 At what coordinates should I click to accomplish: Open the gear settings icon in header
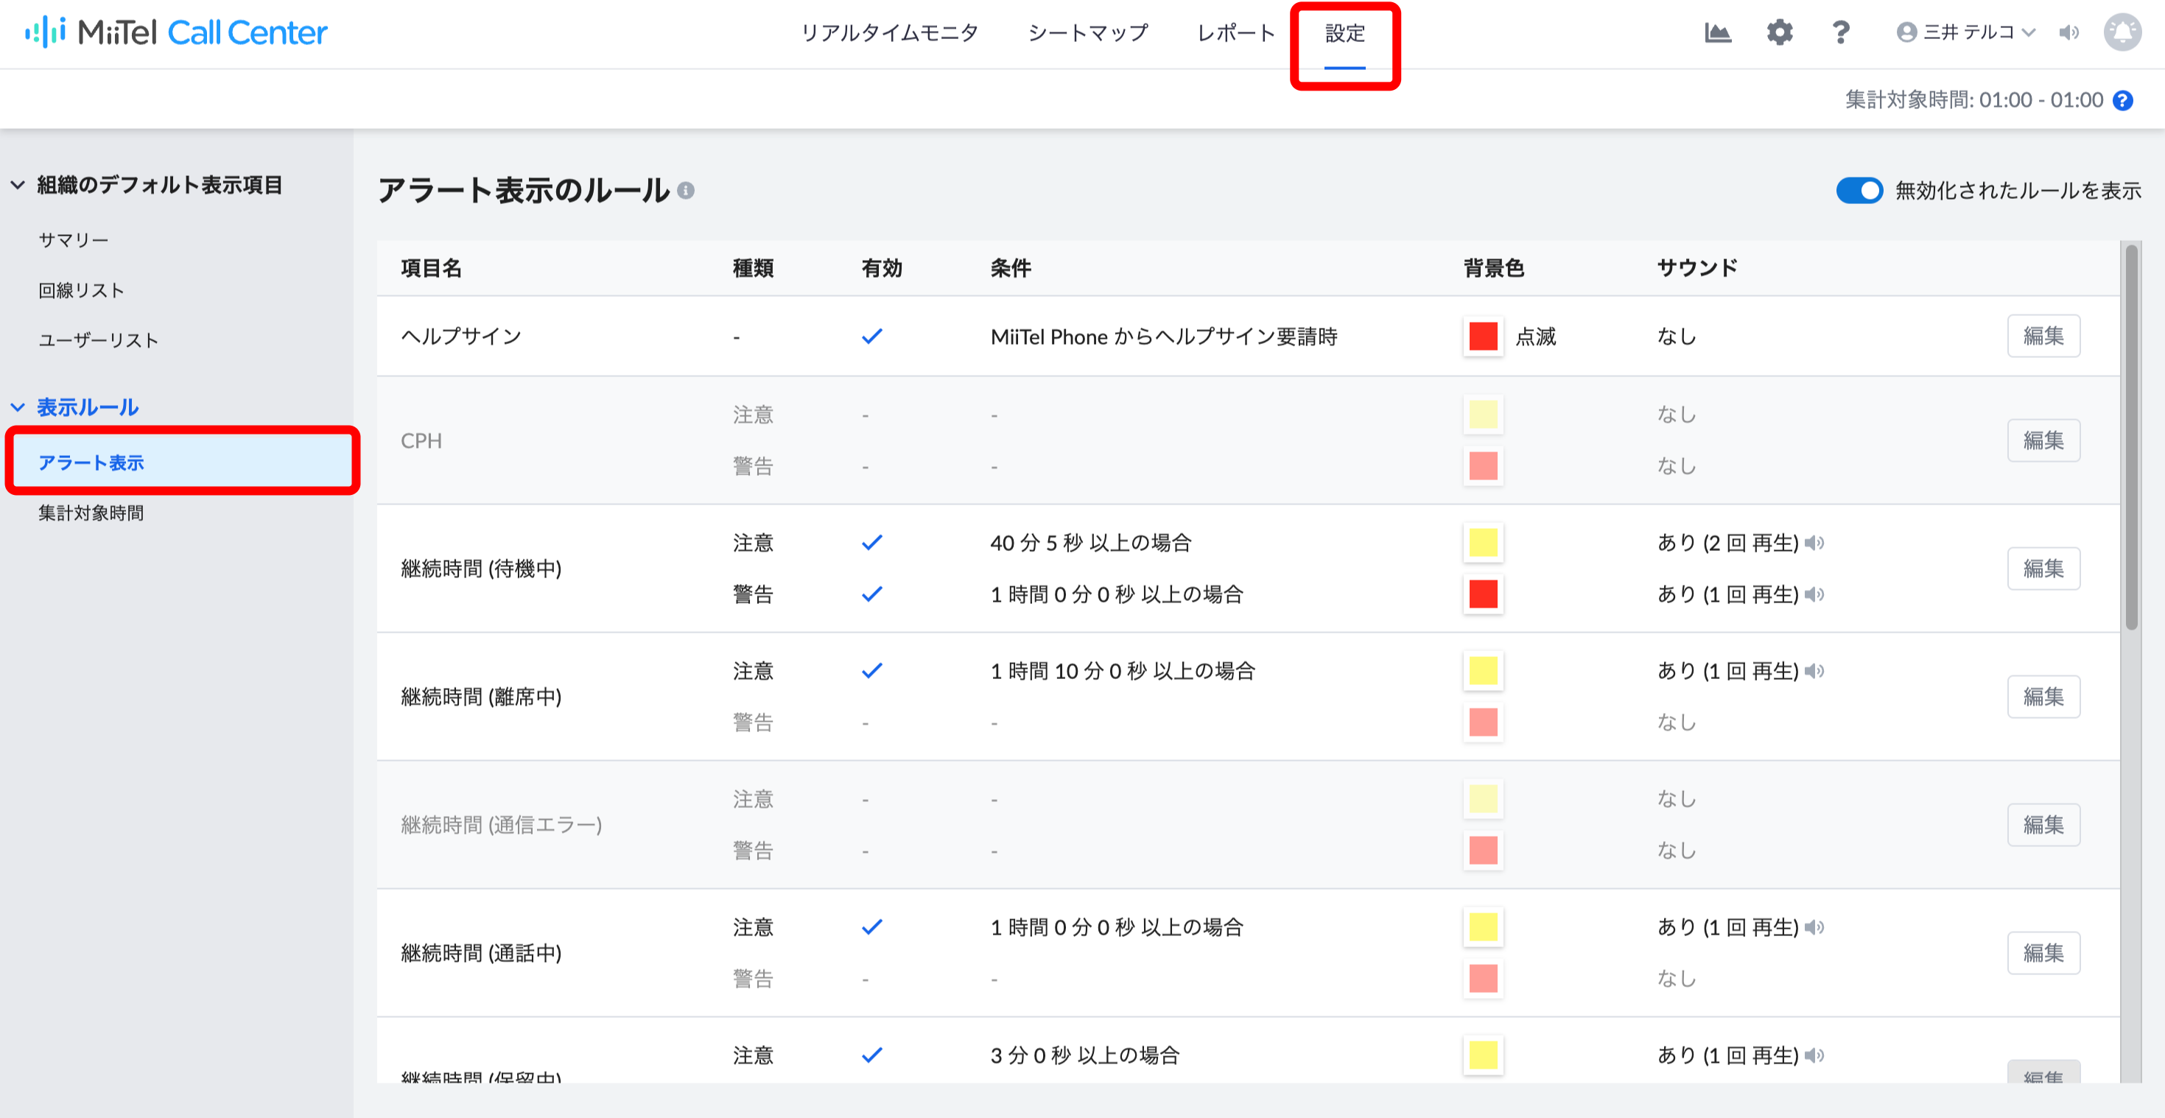pyautogui.click(x=1779, y=32)
